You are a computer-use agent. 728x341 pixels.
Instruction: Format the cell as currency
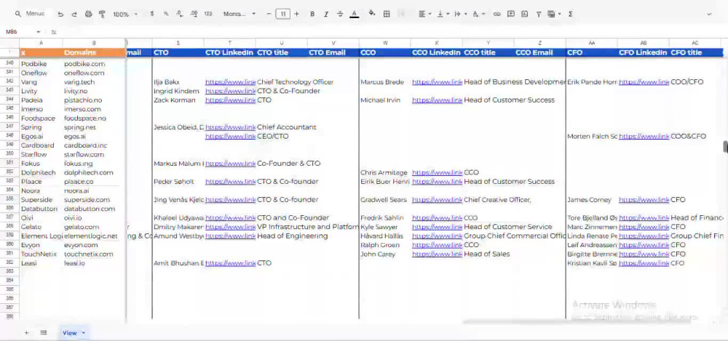(x=152, y=14)
